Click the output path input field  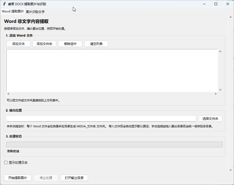[x=101, y=119]
